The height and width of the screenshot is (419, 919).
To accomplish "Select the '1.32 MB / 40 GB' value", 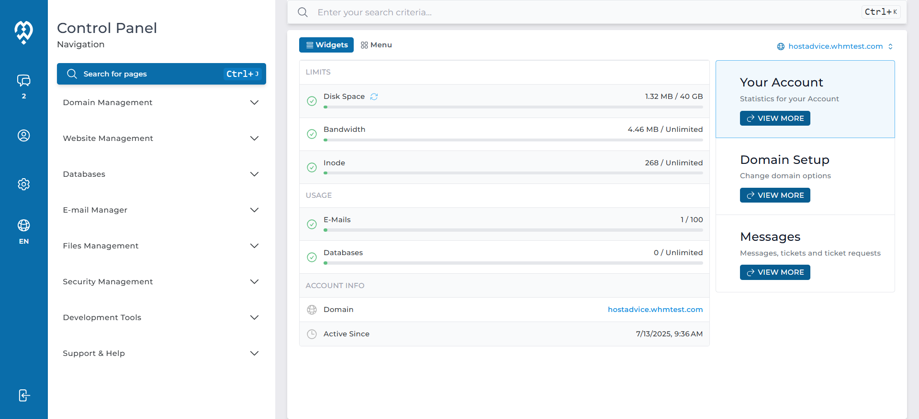I will [674, 97].
